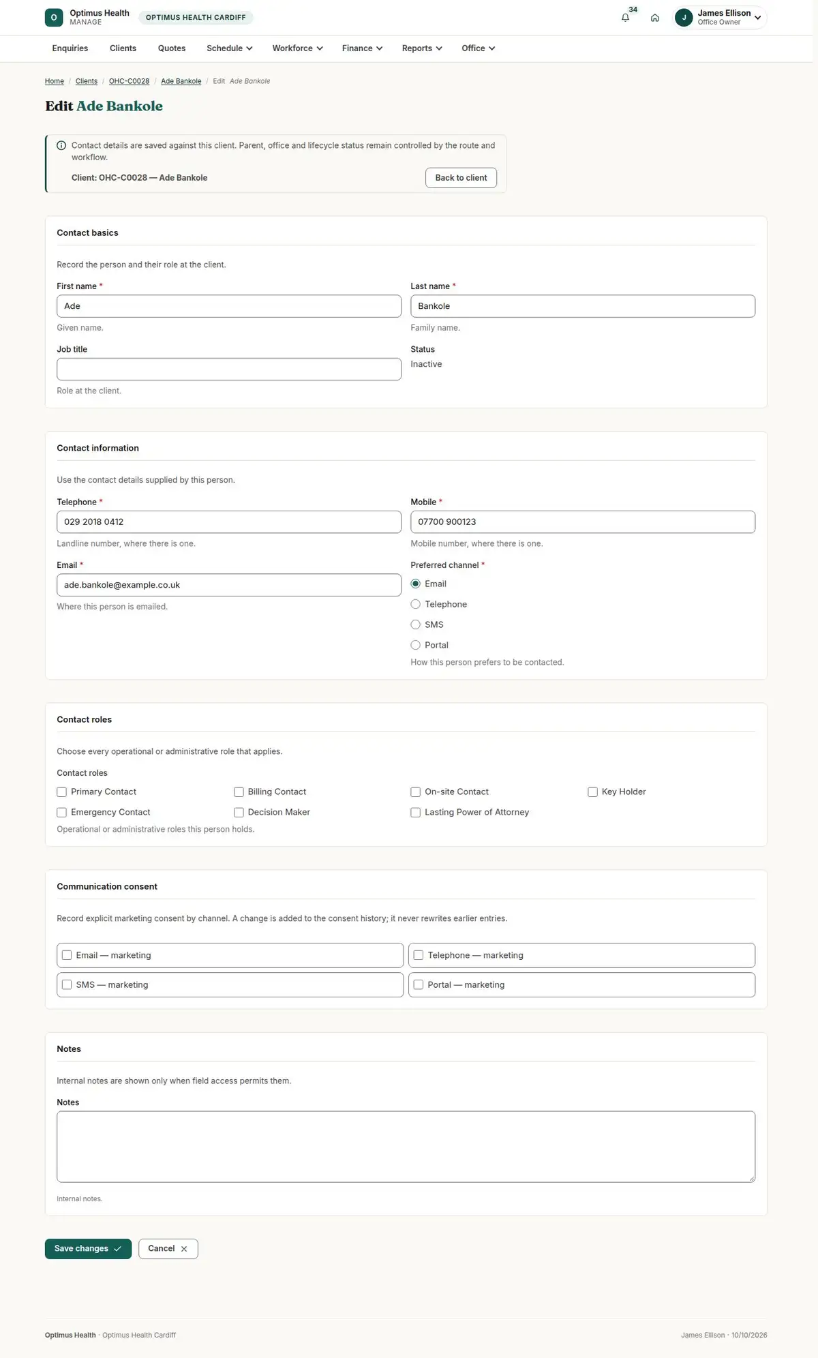Go to Clients breadcrumb
818x1358 pixels.
click(x=87, y=81)
